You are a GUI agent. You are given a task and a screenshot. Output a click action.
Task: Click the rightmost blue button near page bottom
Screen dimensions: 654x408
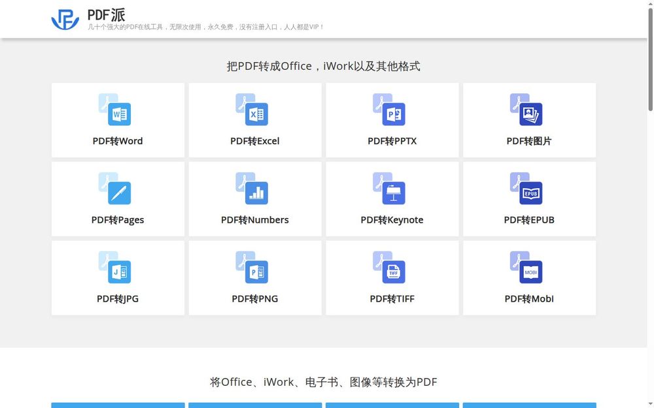[528, 406]
